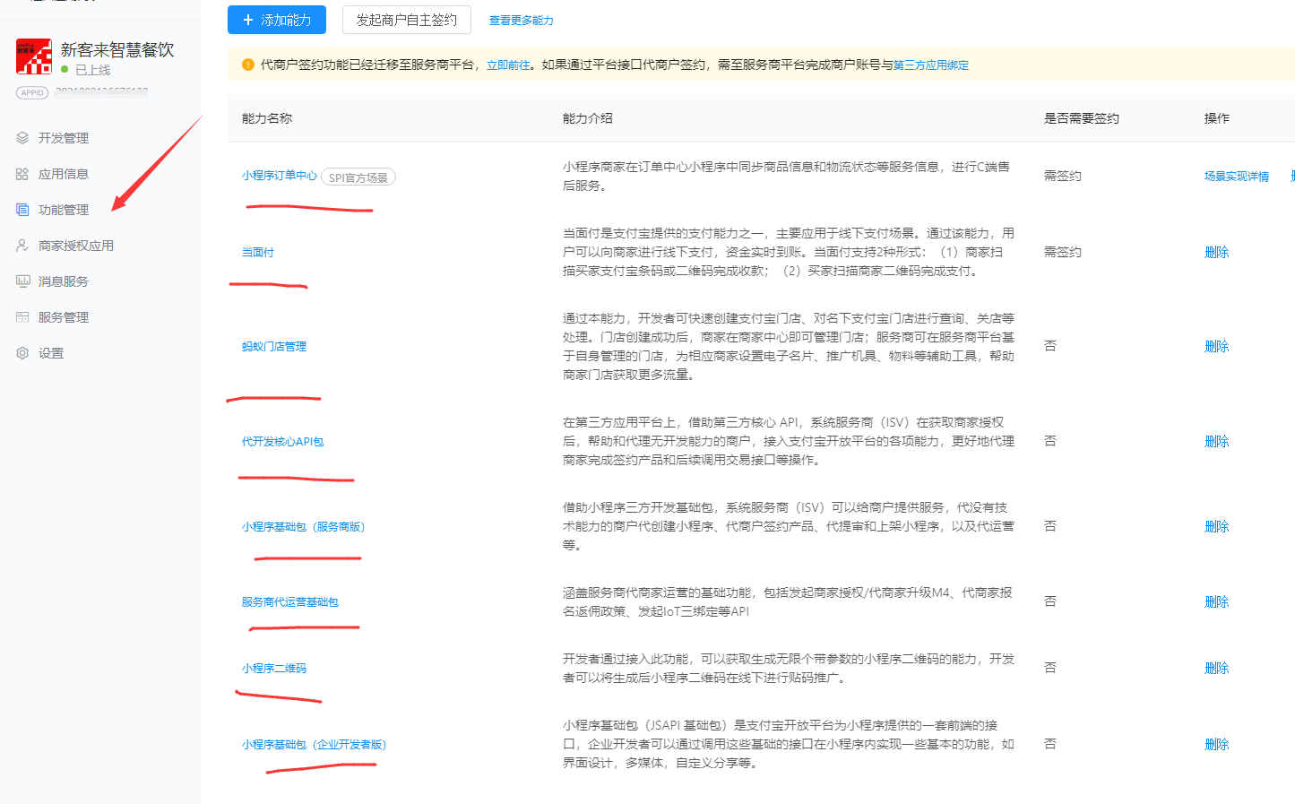Screen dimensions: 1295x804
Task: Open 场景实现详情 for 小程序订单中心
Action: [x=1237, y=177]
